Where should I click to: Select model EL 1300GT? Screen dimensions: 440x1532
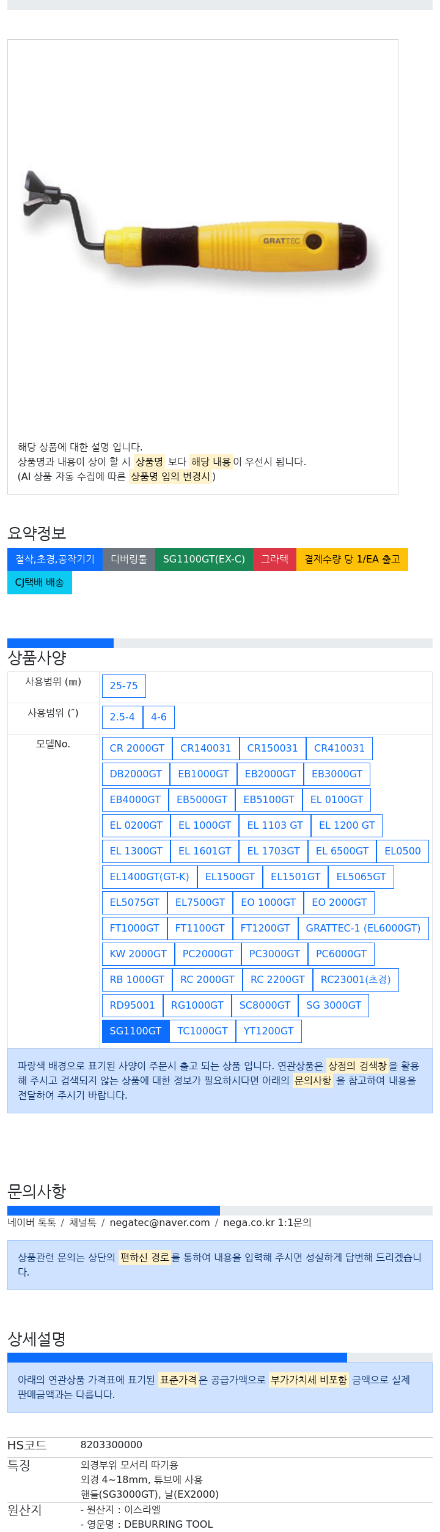point(136,851)
